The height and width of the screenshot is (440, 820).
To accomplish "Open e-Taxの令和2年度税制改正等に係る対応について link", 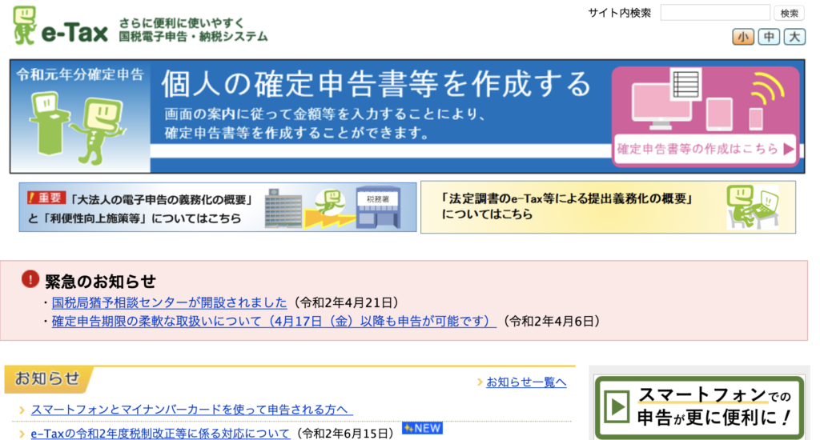I will (x=160, y=434).
